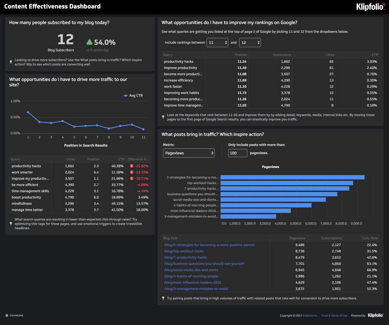This screenshot has height=325, width=389.
Task: Click the lightbulb icon beneath the blog post table
Action: click(163, 298)
